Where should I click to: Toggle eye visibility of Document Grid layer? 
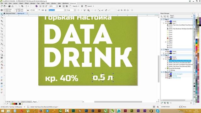[166, 78]
